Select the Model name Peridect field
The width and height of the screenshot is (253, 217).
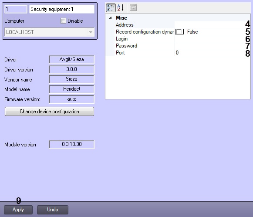pyautogui.click(x=72, y=89)
